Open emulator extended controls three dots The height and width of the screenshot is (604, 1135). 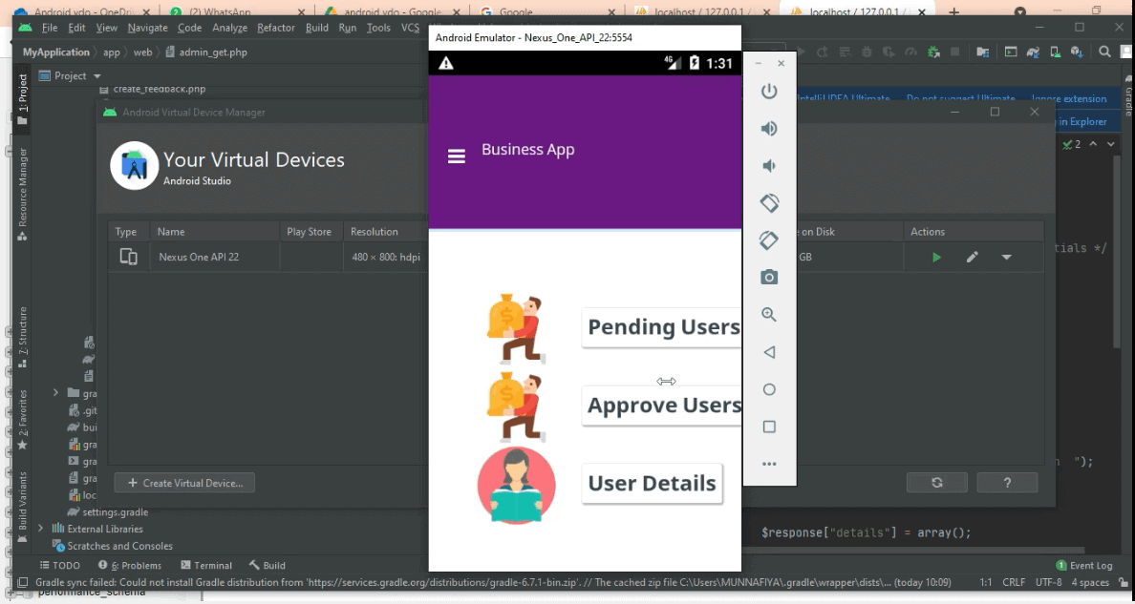(769, 464)
